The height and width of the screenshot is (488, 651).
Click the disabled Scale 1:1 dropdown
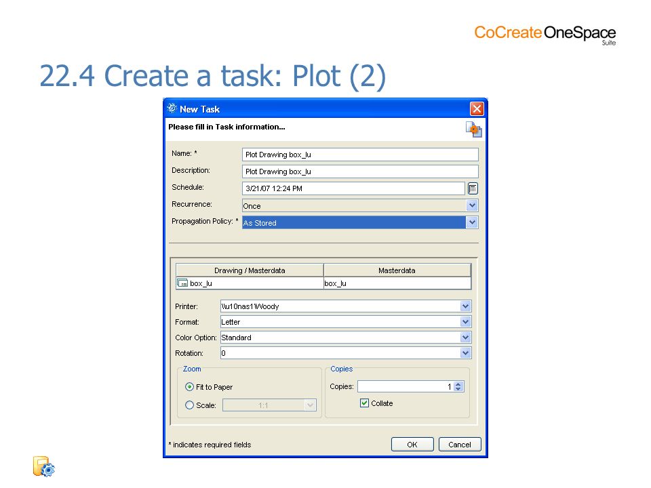click(269, 405)
